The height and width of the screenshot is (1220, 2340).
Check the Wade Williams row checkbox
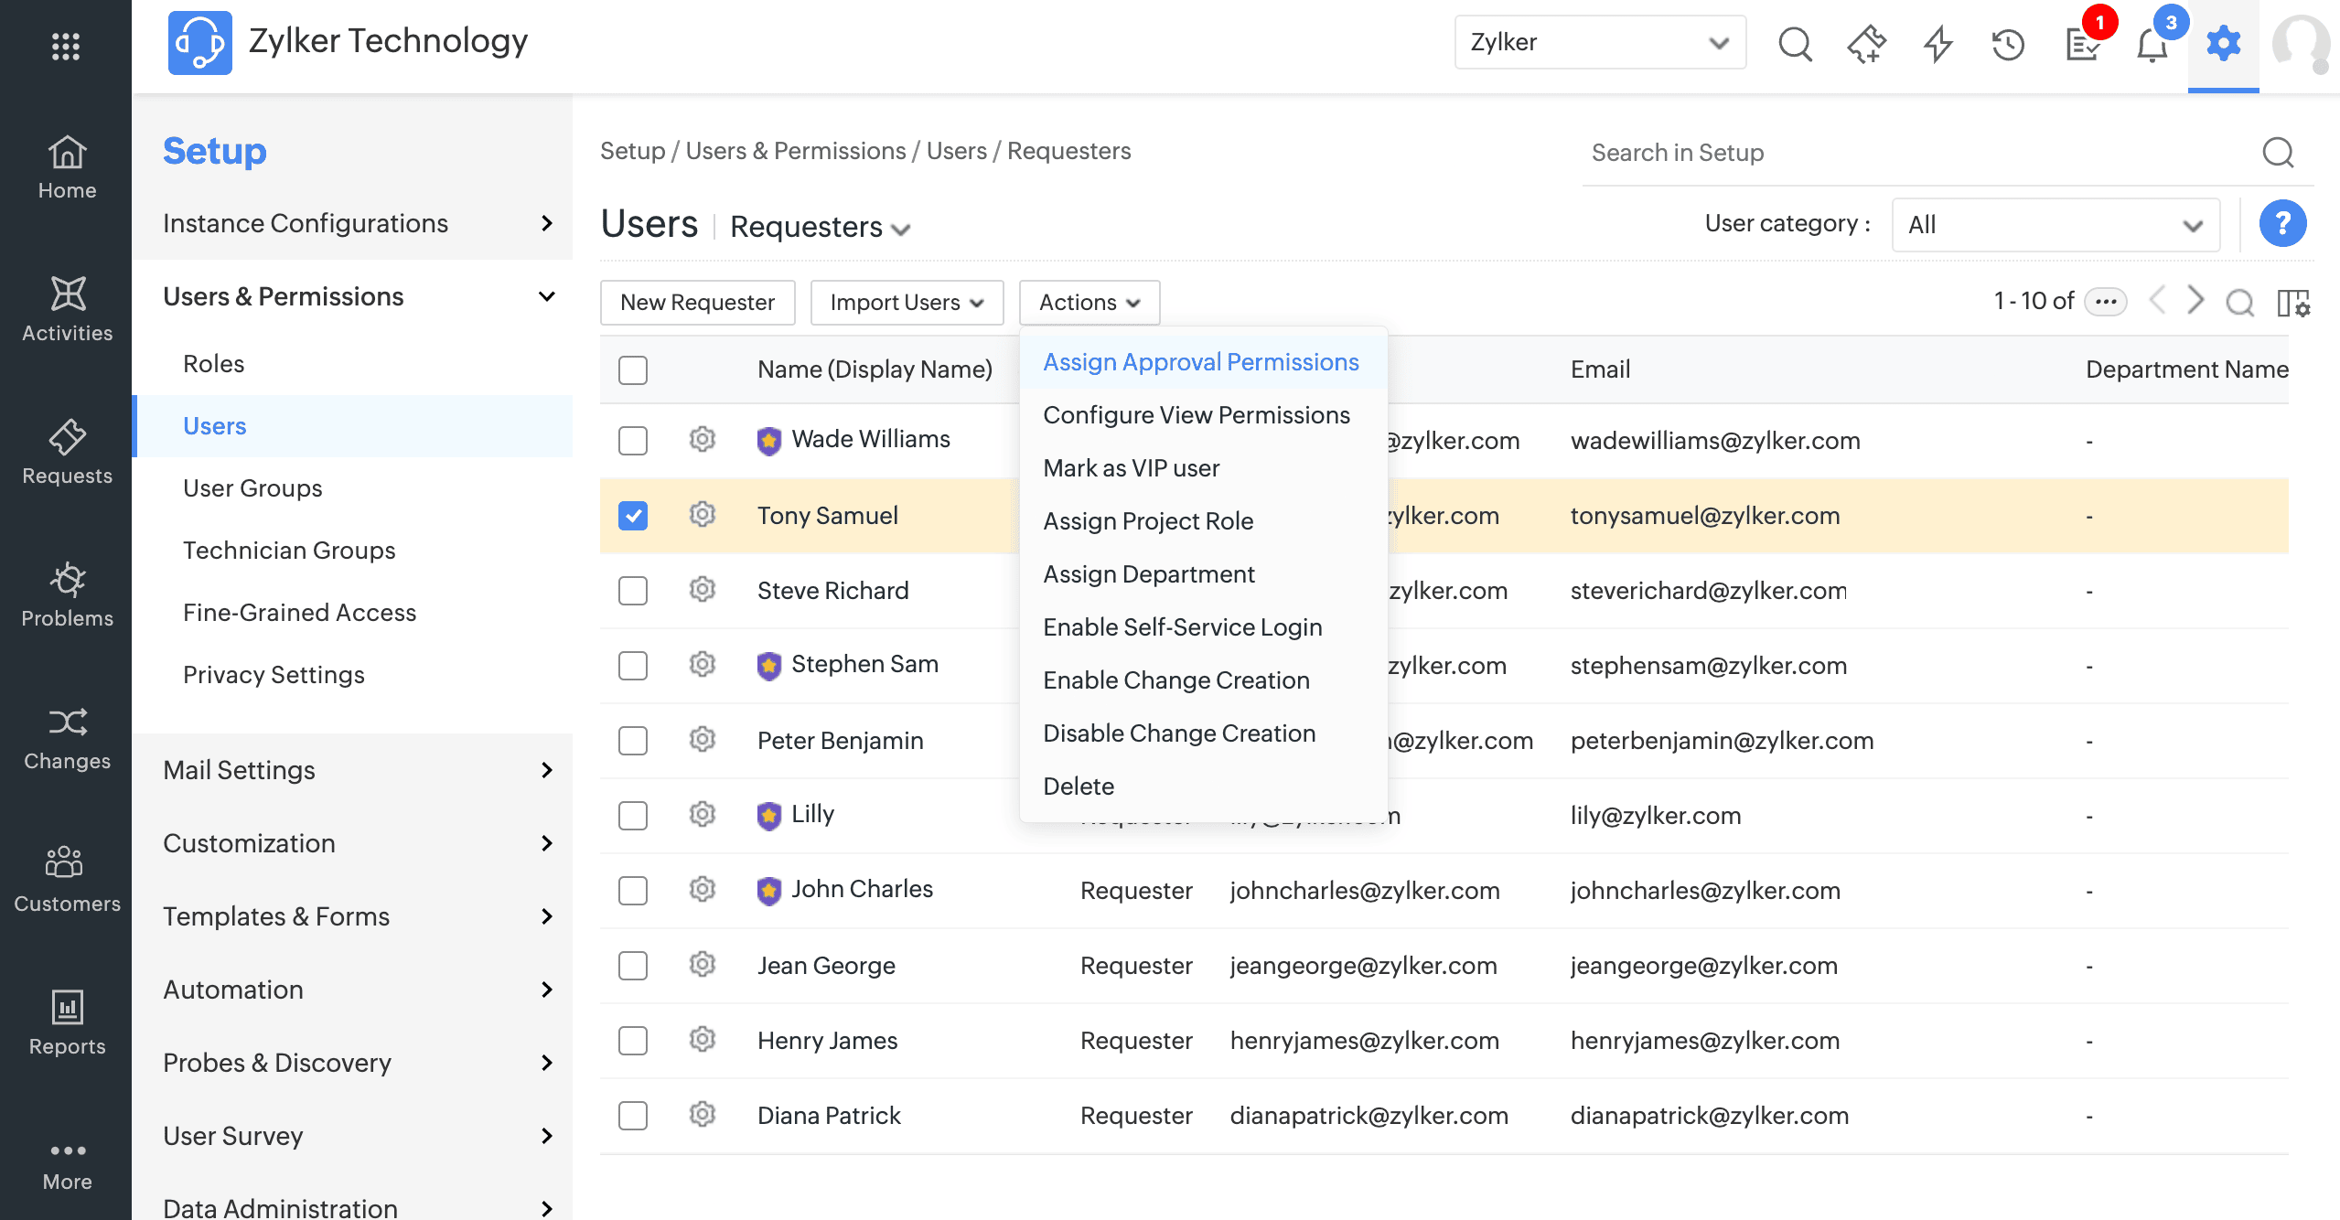[633, 441]
